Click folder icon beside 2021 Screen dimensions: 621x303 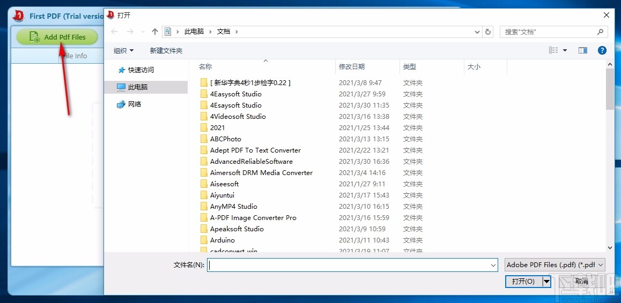click(204, 127)
